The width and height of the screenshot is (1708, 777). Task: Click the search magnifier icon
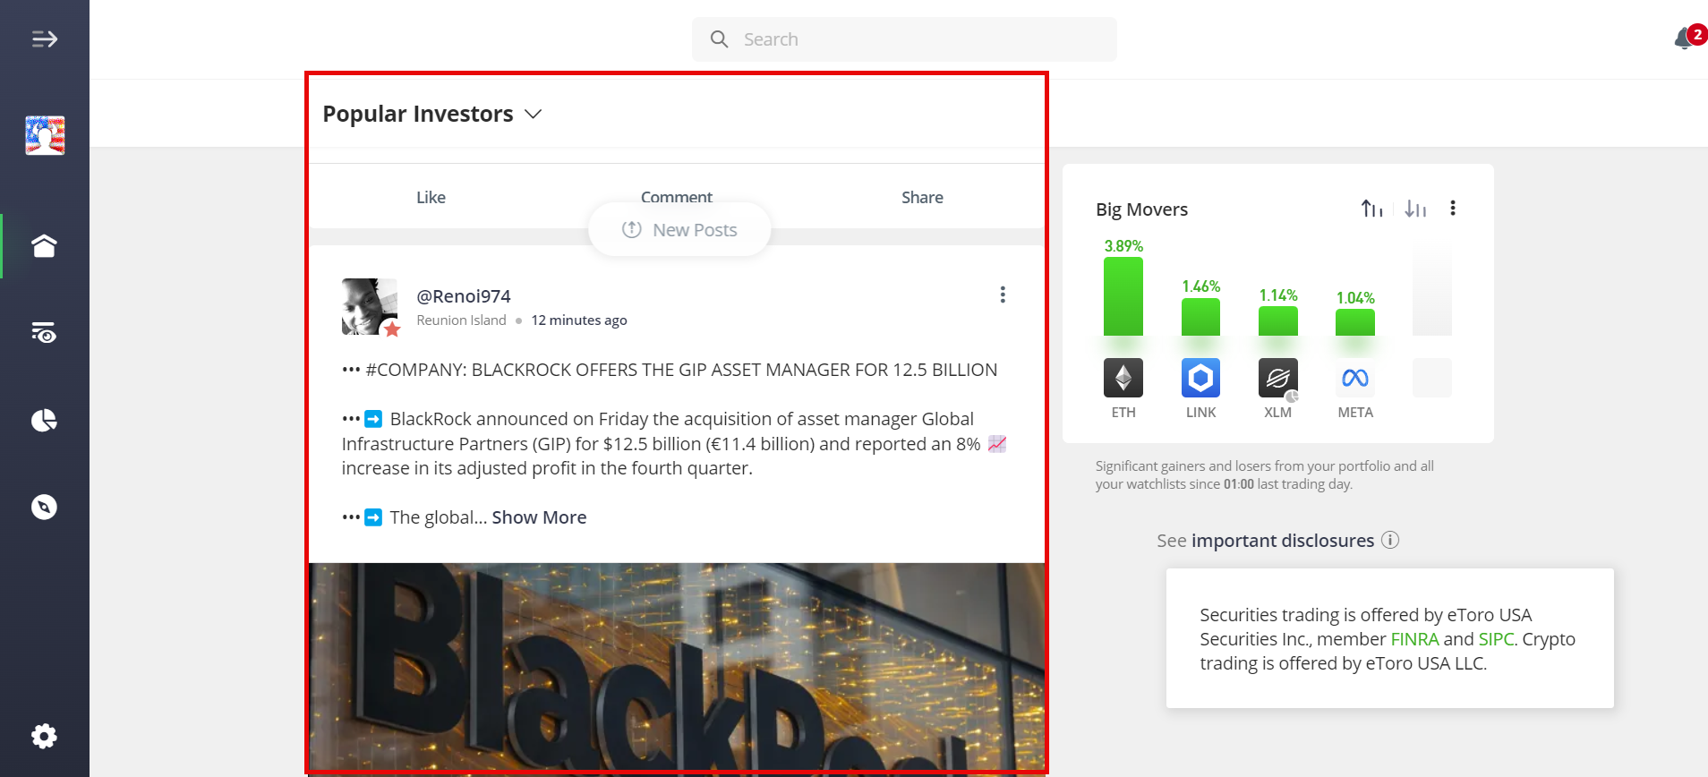(719, 39)
